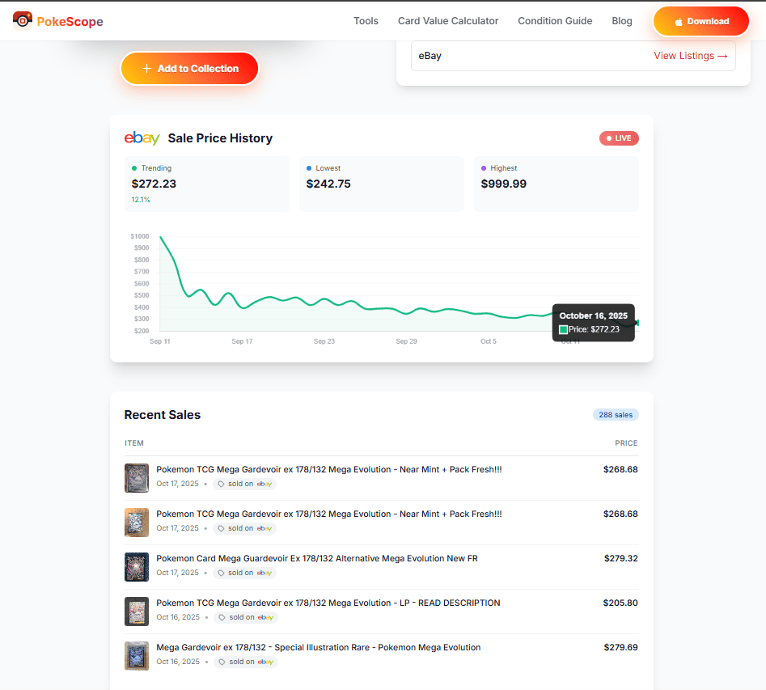The height and width of the screenshot is (690, 766).
Task: Click the 'sold on eBay' tag on the first sale
Action: click(x=245, y=484)
